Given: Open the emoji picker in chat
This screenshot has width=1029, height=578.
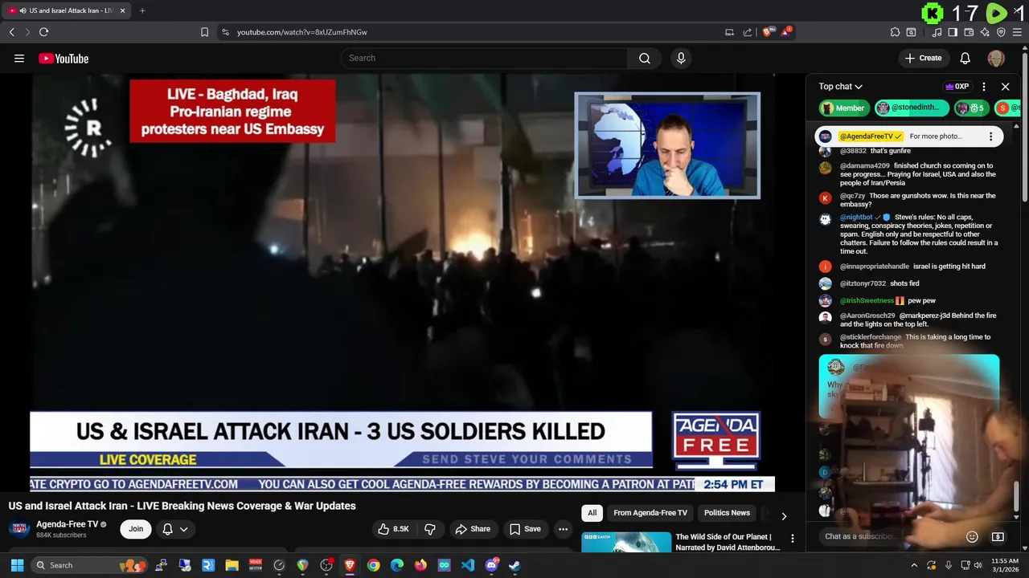Looking at the screenshot, I should pos(972,536).
